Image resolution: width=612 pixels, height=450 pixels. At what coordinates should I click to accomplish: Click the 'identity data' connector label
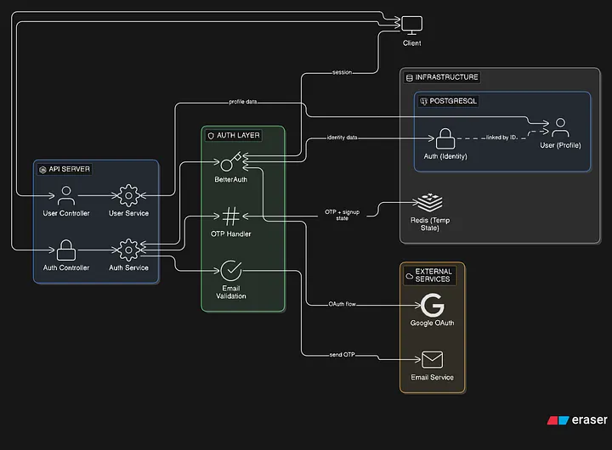point(342,138)
